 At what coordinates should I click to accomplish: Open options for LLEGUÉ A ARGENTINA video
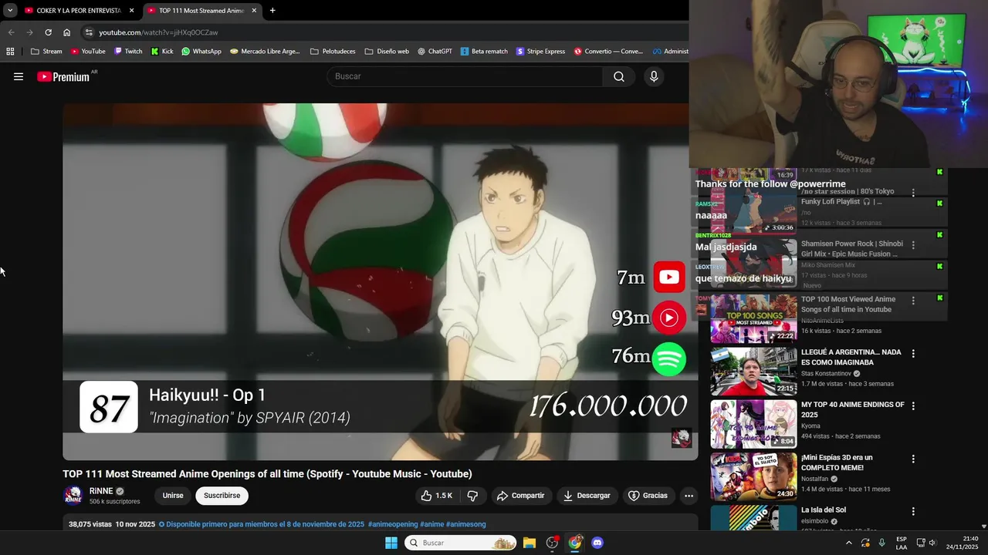(x=913, y=354)
